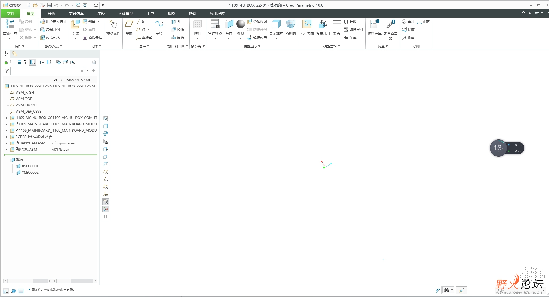Click the refit zoom icon in graphics toolbar
Screen dimensions: 549x297
tap(106, 118)
